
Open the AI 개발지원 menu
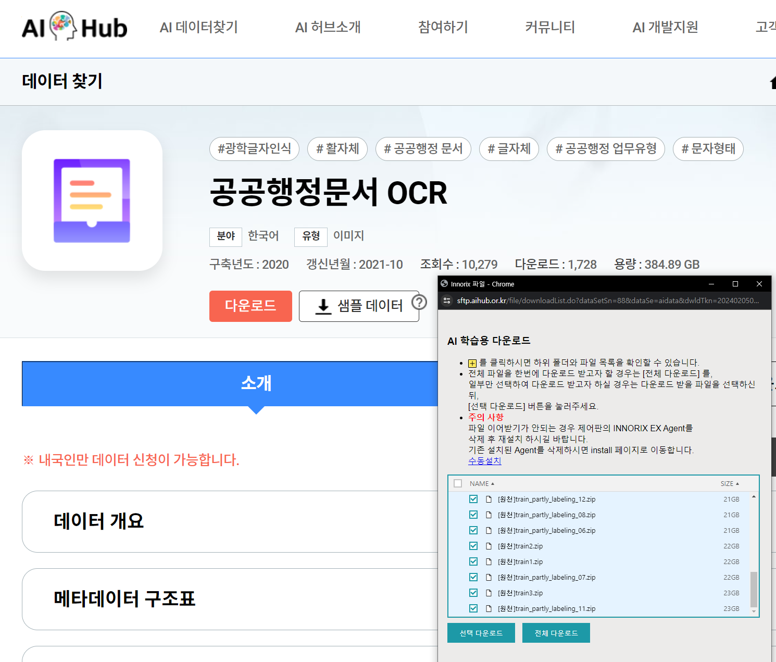click(665, 27)
